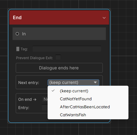Select the CatWantsFish entry

click(88, 115)
